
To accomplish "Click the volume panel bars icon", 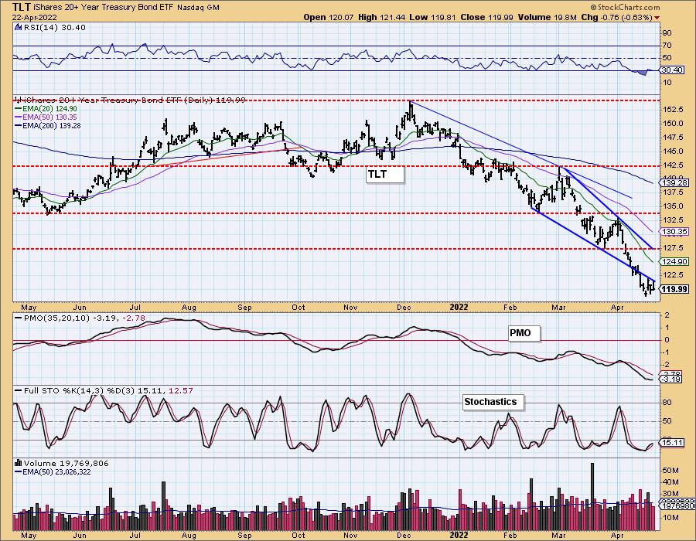I will pyautogui.click(x=19, y=463).
